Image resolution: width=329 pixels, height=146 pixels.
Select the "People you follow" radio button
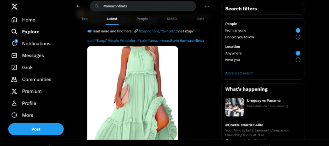click(x=298, y=37)
